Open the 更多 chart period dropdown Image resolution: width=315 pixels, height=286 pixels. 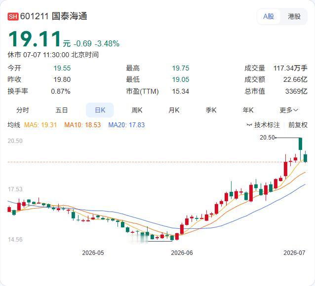(x=289, y=110)
